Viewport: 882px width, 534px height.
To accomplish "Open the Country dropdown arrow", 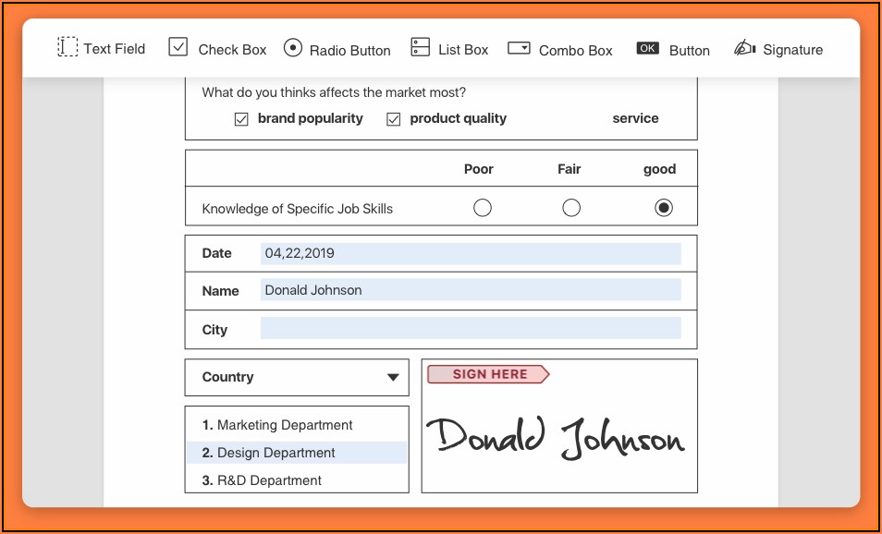I will 393,378.
